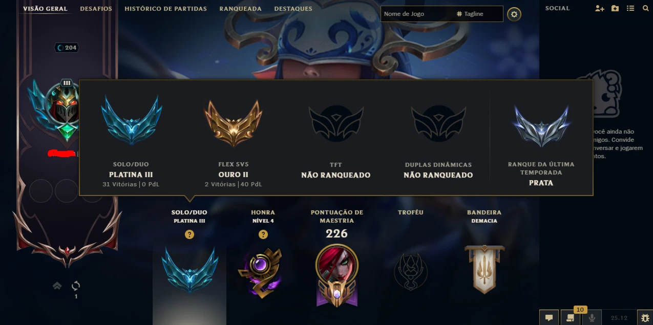Click the new folder icon in Social
653x325 pixels.
pos(615,9)
